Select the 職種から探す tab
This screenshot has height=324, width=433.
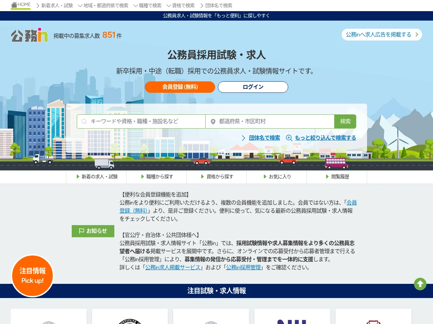(157, 177)
